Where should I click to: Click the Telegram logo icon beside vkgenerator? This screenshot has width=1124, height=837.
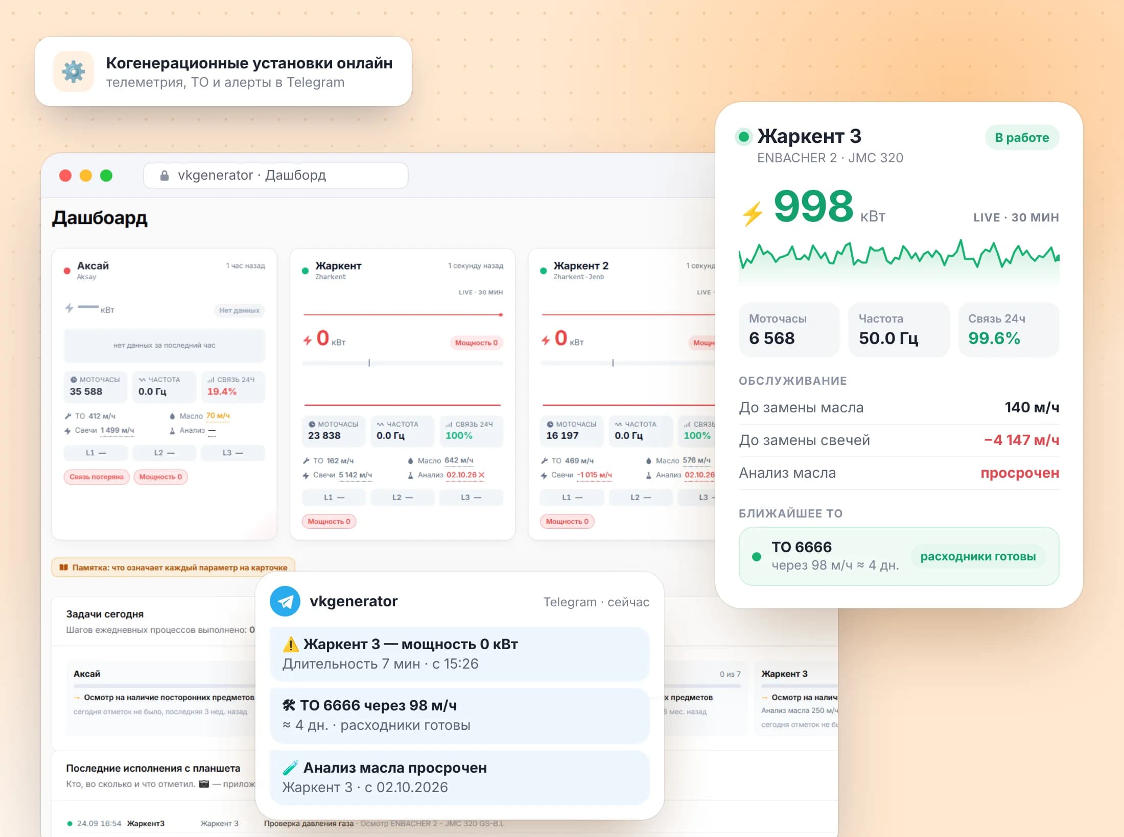tap(285, 601)
